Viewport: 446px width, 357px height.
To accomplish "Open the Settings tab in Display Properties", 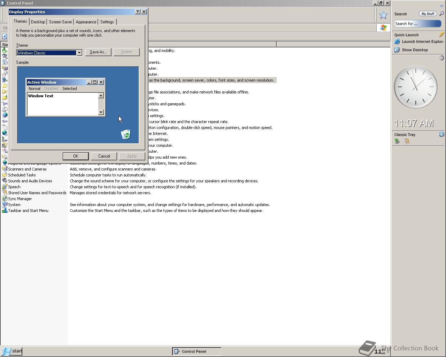I will pyautogui.click(x=107, y=22).
